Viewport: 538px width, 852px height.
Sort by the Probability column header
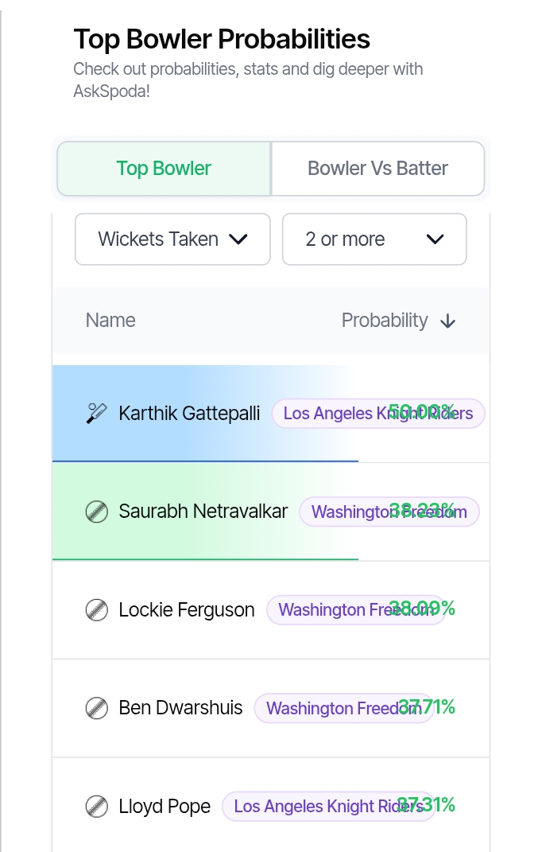385,321
